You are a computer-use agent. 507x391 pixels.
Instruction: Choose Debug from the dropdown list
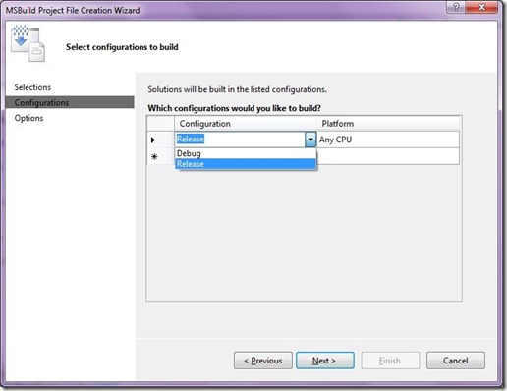246,153
